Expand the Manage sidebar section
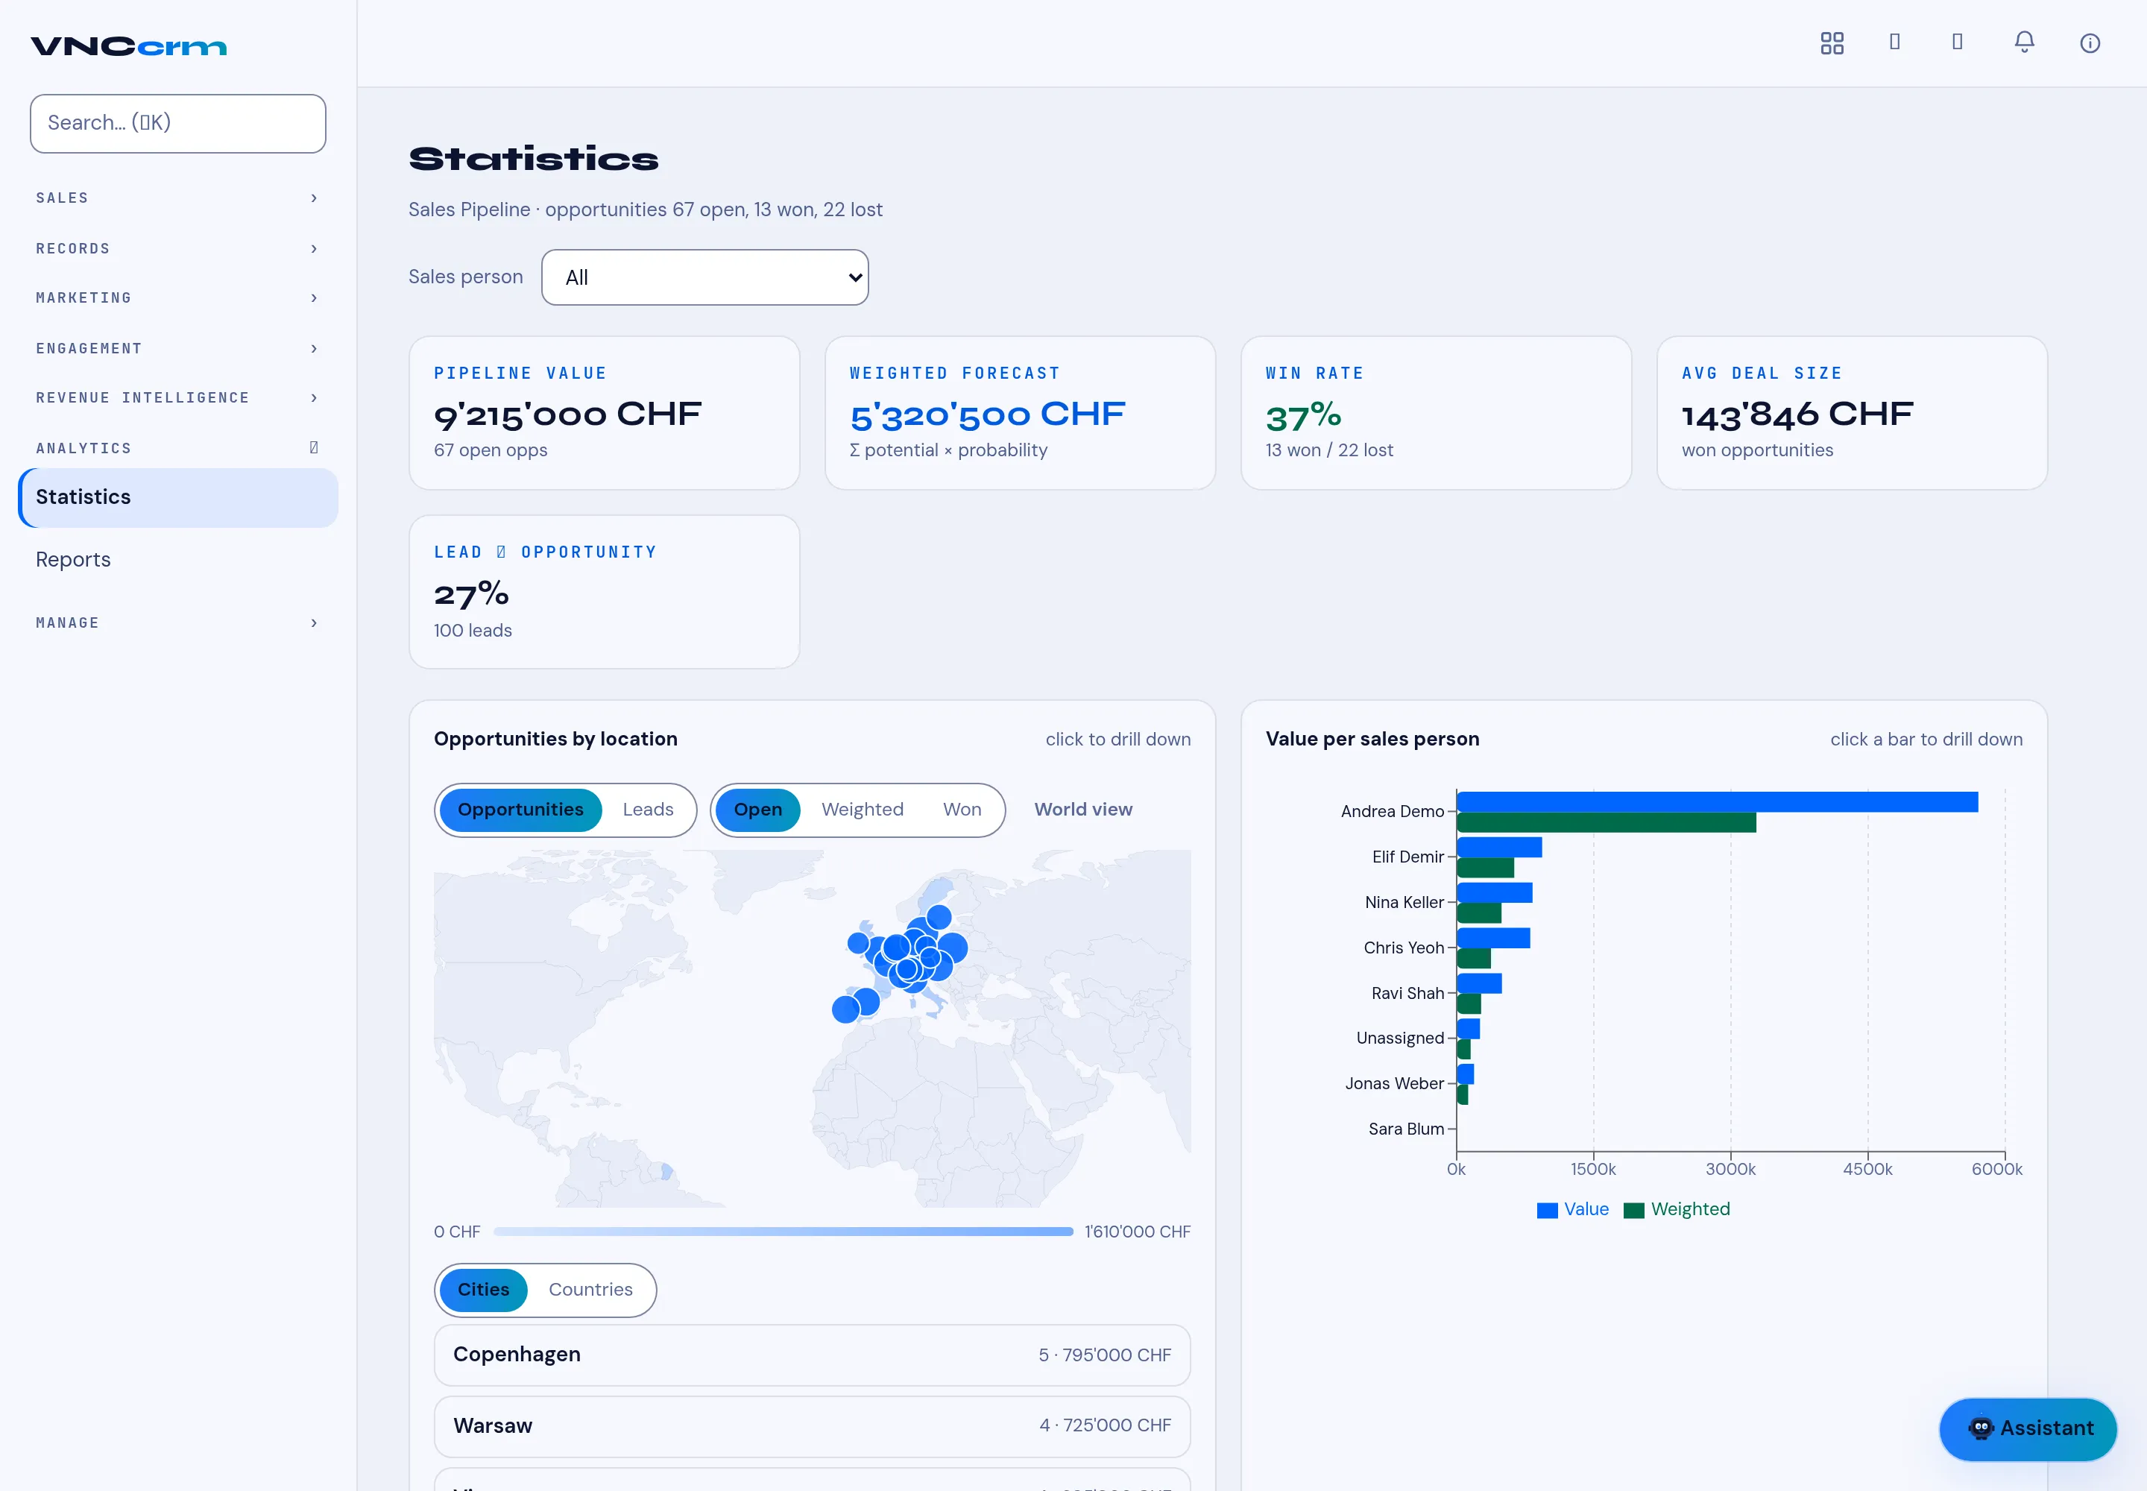Image resolution: width=2147 pixels, height=1491 pixels. coord(177,623)
